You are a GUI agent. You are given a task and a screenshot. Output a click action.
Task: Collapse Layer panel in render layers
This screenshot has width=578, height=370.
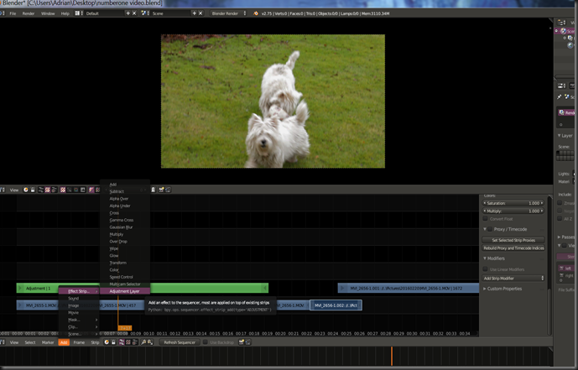pyautogui.click(x=560, y=136)
